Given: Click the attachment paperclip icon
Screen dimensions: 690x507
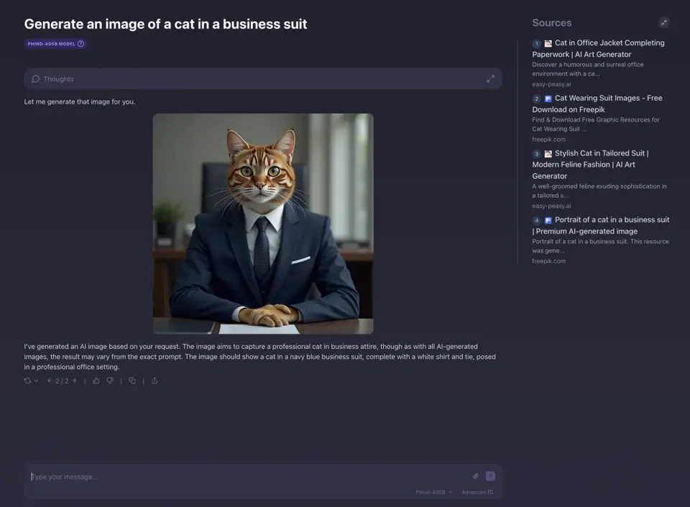Looking at the screenshot, I should pos(476,476).
